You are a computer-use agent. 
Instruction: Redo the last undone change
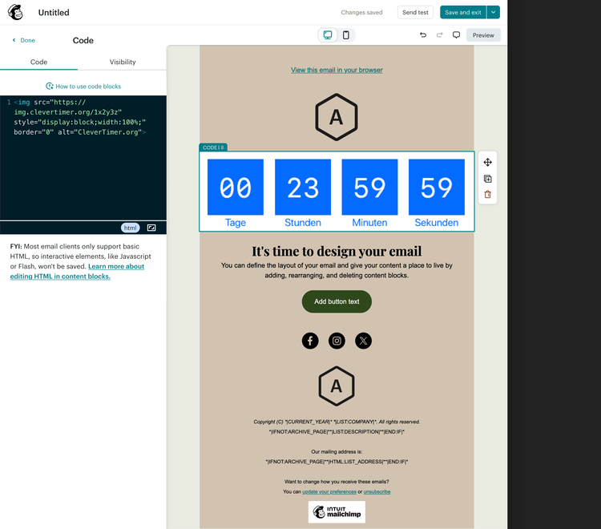click(x=440, y=35)
